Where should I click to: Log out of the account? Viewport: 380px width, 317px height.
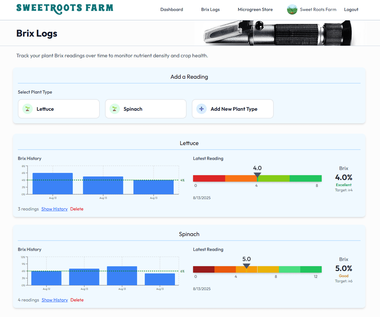point(351,9)
